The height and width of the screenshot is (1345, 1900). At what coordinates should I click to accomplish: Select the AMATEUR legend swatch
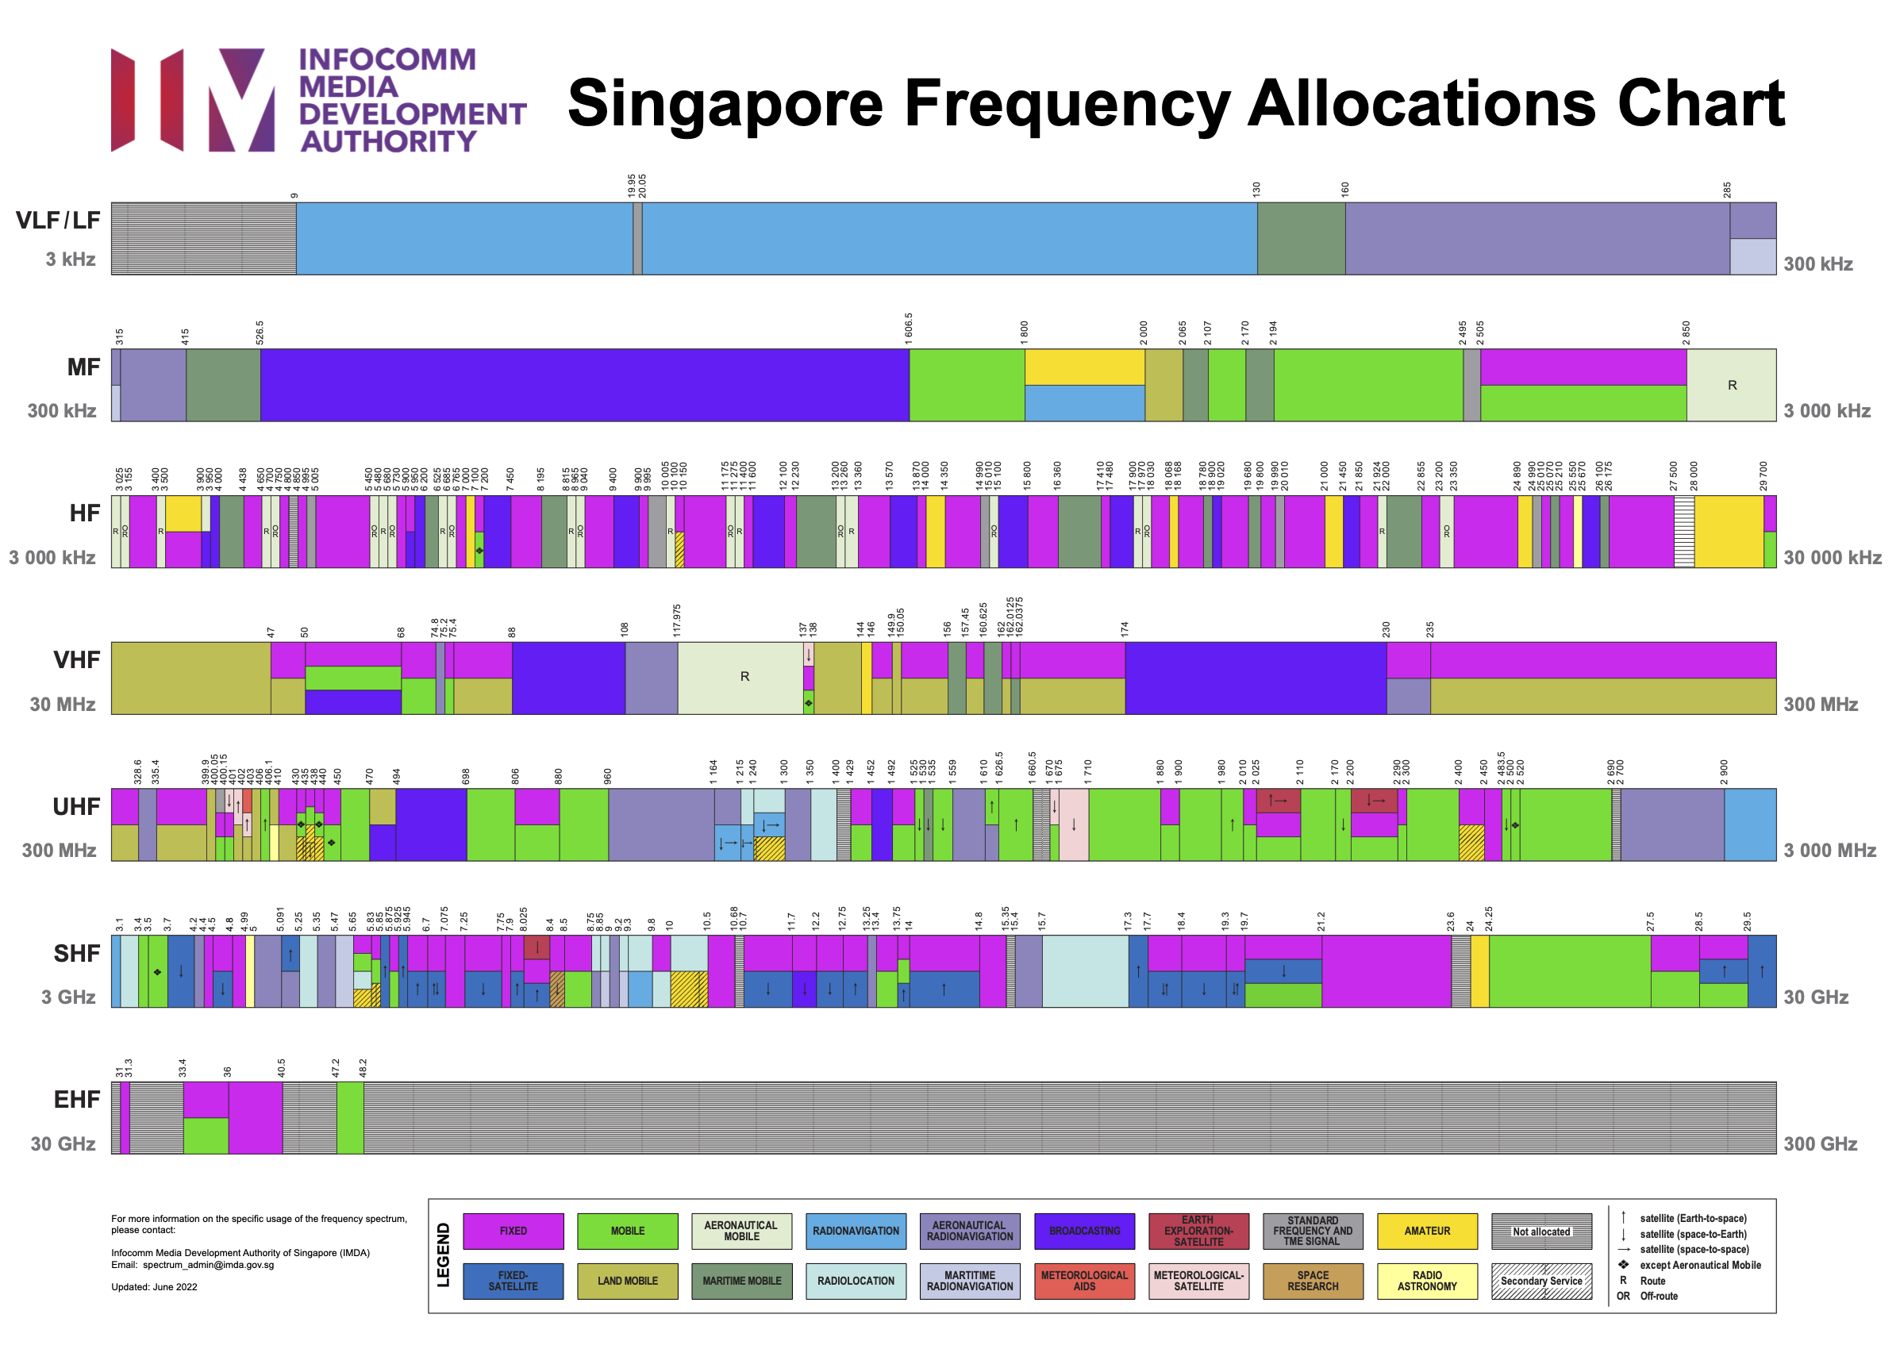click(x=1426, y=1231)
